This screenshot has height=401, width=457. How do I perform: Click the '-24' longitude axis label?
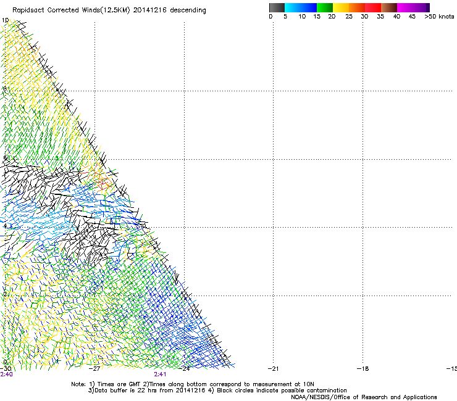[184, 369]
